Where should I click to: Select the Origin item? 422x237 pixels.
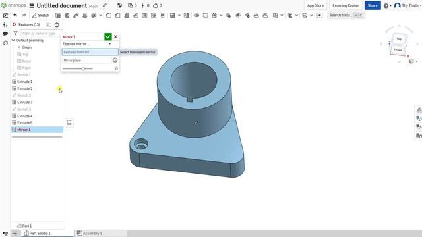[x=26, y=47]
